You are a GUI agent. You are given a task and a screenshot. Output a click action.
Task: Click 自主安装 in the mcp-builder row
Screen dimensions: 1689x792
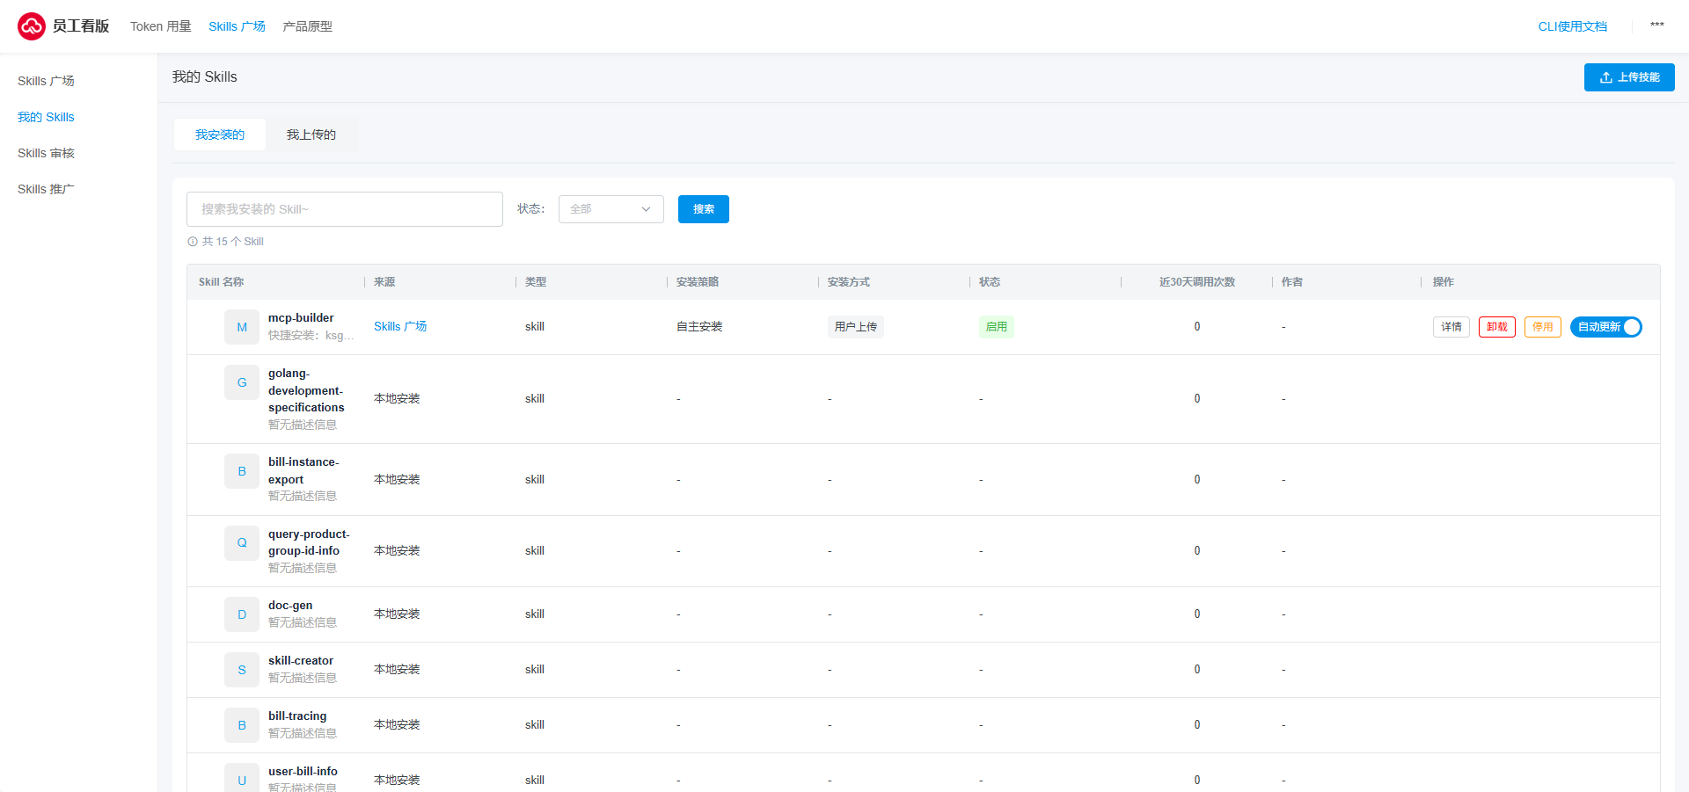(x=699, y=327)
